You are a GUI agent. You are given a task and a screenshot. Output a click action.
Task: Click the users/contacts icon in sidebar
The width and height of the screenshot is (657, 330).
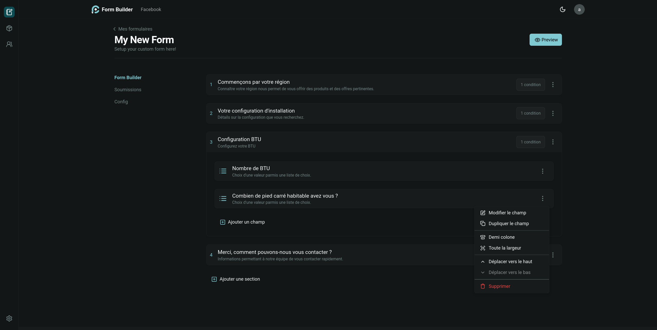[9, 44]
